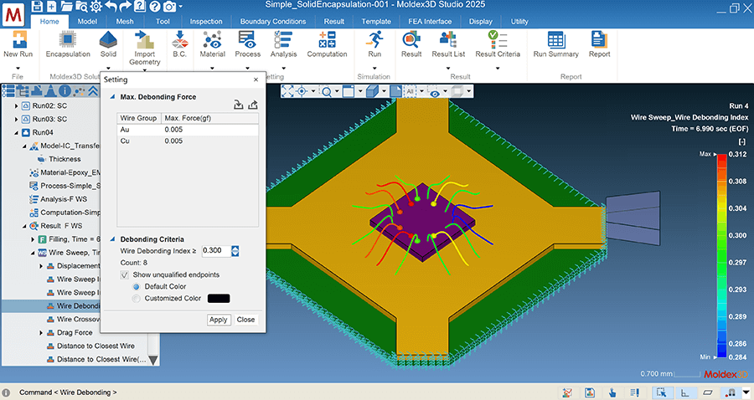Image resolution: width=754 pixels, height=400 pixels.
Task: Open the Solid dropdown arrow
Action: point(108,68)
